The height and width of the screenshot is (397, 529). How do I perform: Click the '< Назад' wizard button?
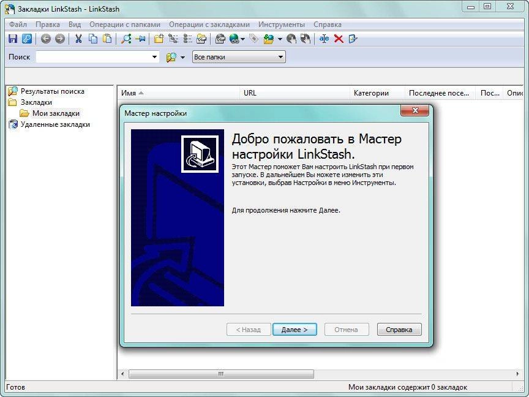click(249, 330)
